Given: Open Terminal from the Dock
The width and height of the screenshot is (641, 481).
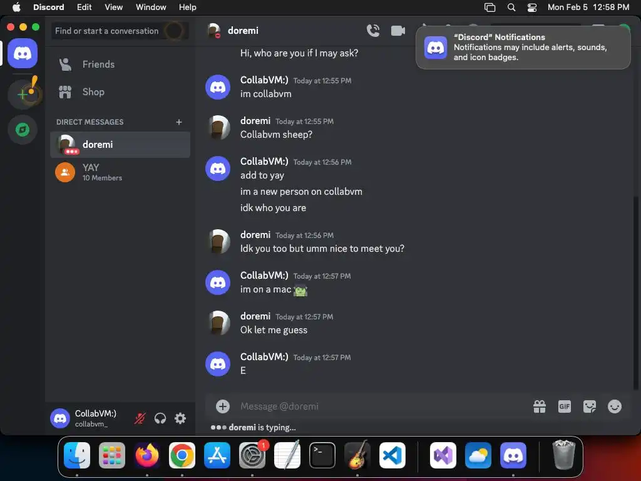Looking at the screenshot, I should tap(322, 455).
